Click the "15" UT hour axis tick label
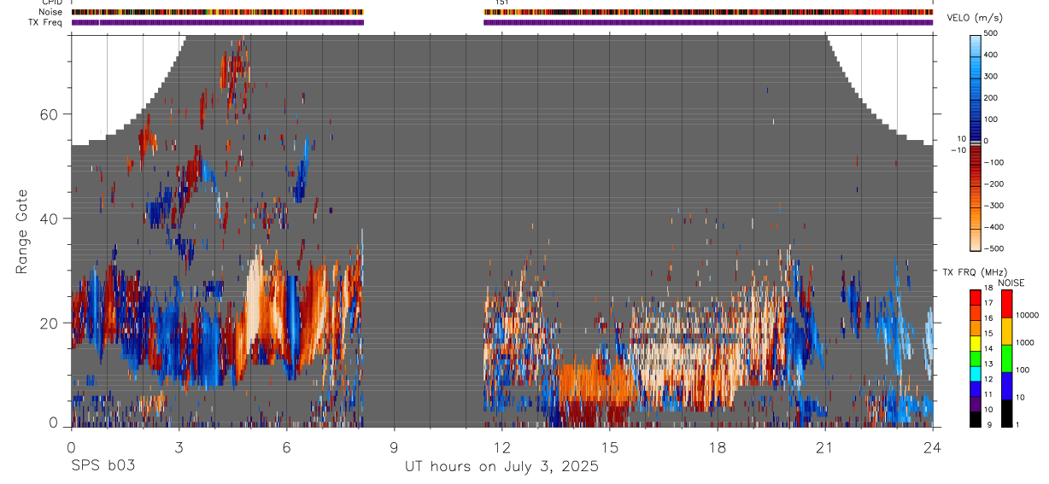 [x=610, y=446]
